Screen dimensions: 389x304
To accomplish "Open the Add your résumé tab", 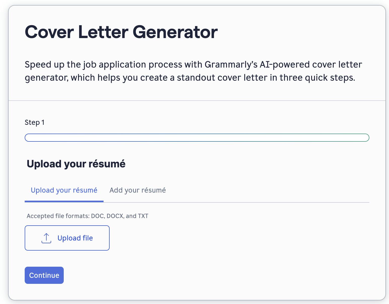I will (138, 190).
